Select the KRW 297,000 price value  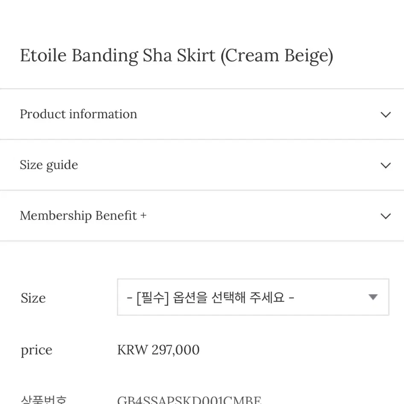(x=158, y=350)
